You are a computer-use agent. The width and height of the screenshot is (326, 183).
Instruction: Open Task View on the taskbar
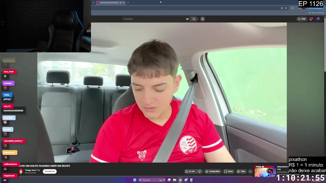[x=169, y=180]
